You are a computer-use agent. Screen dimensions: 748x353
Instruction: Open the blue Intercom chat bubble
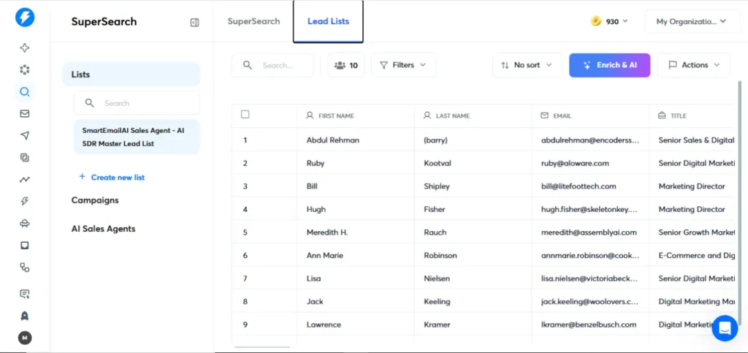pos(725,328)
